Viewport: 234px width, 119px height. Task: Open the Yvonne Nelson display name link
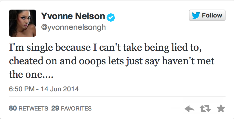[x=73, y=16]
